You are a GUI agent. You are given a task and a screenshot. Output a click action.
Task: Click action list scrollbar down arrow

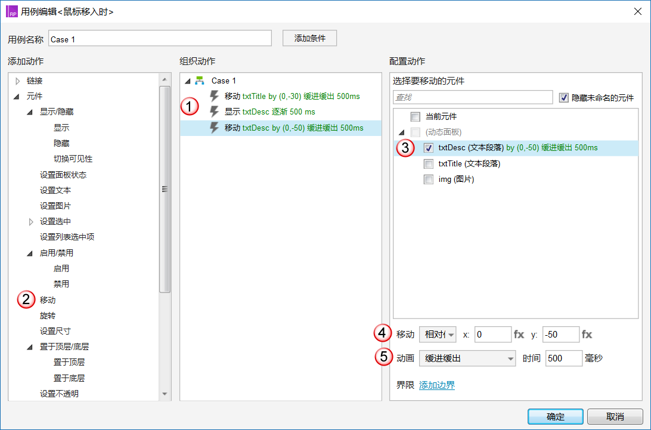[x=165, y=394]
